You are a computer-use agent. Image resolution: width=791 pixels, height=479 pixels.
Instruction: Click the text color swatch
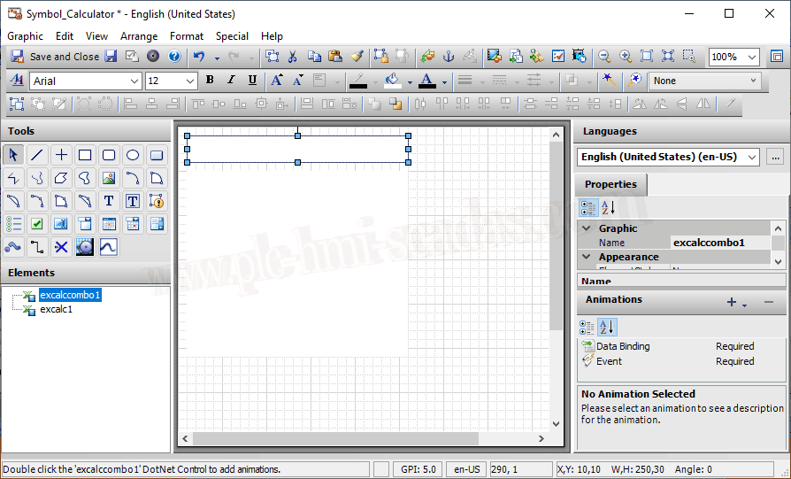(x=426, y=81)
